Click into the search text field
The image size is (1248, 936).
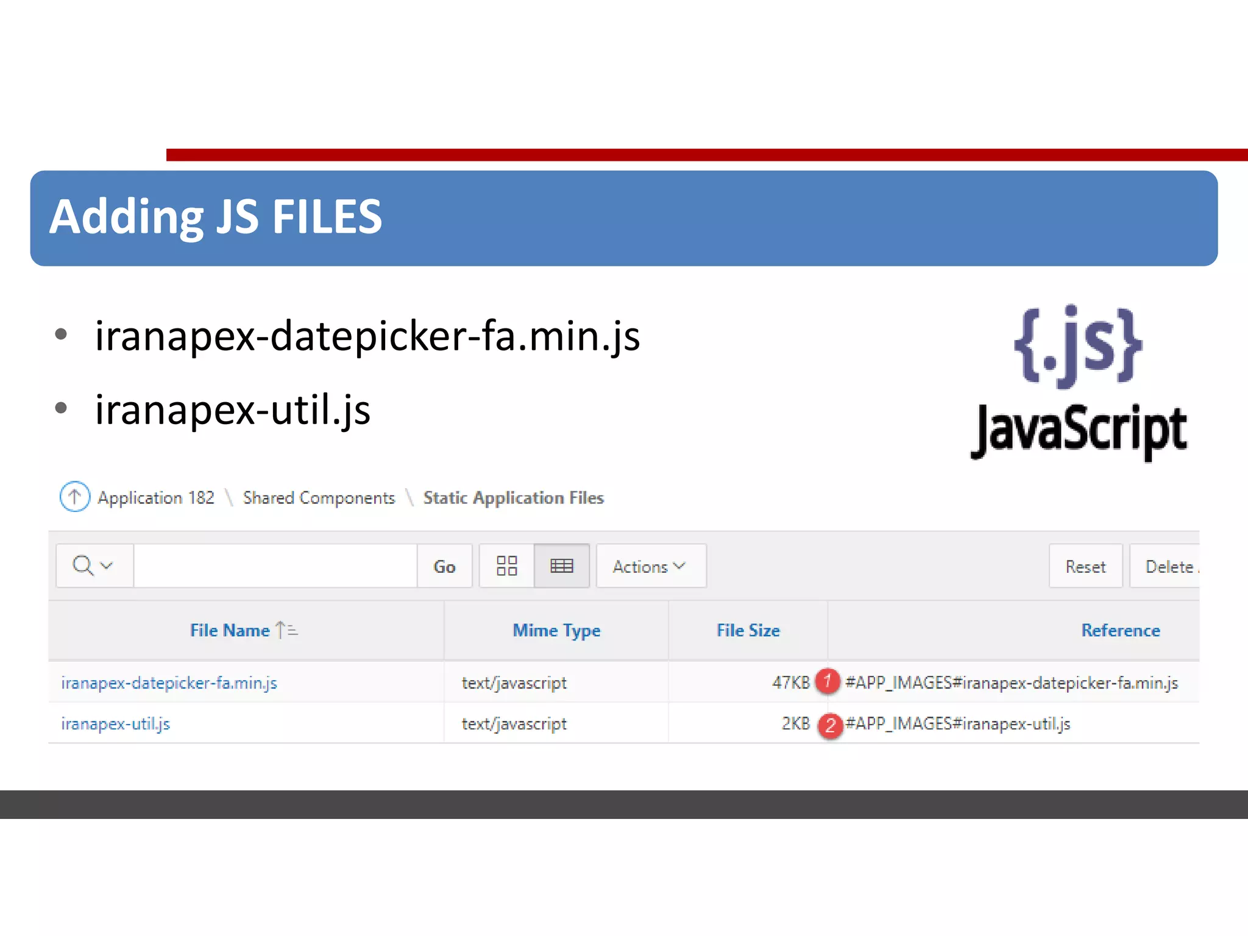[x=275, y=565]
